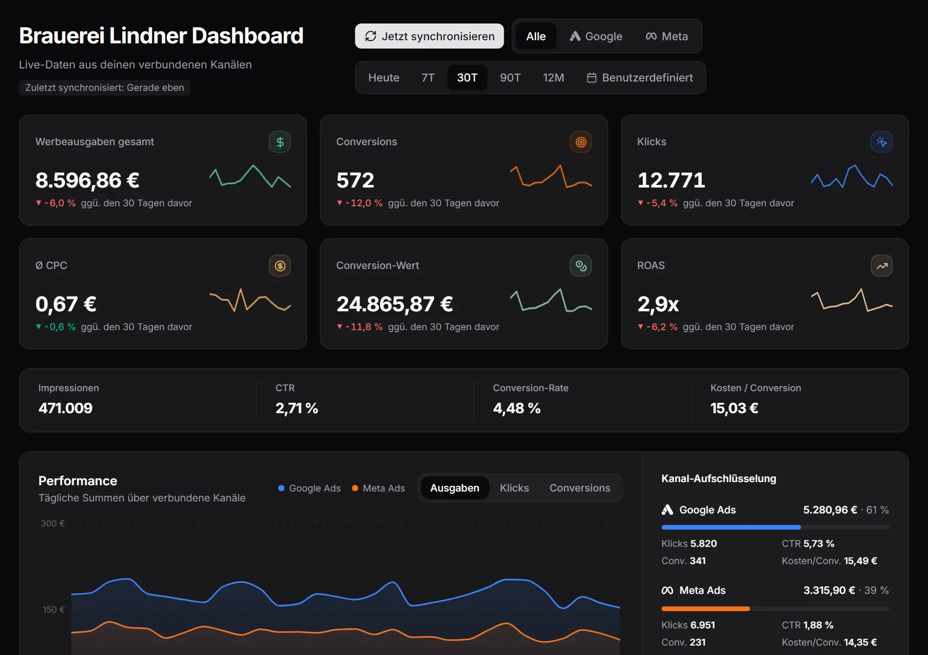Select the Heute time range
Viewport: 928px width, 655px height.
tap(384, 77)
